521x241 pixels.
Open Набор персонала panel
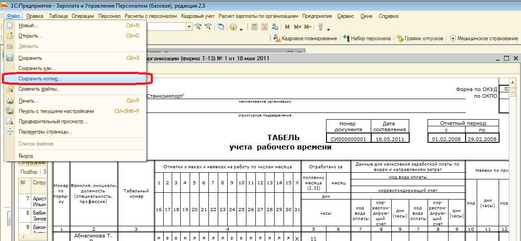(367, 38)
